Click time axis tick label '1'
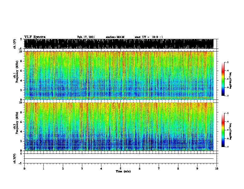Screen dimensions: 244x189 coord(43,169)
